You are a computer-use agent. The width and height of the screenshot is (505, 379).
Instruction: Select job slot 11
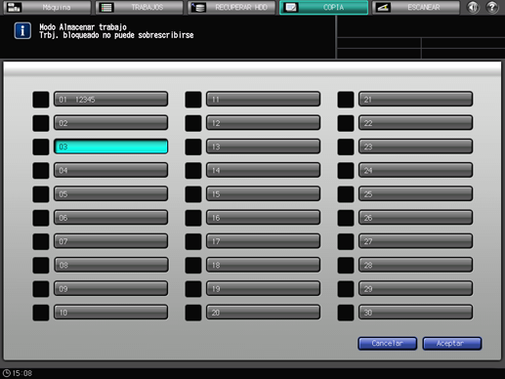[263, 100]
